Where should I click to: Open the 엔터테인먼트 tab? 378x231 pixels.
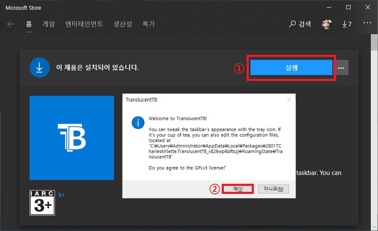click(x=84, y=24)
